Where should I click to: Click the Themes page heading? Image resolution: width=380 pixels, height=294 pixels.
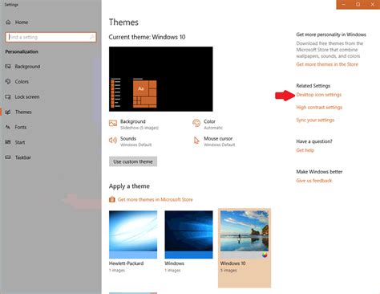coord(123,22)
